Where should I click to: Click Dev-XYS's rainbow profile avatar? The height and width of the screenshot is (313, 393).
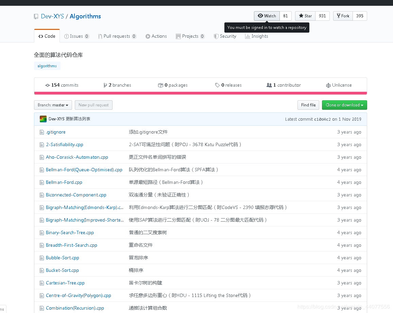[x=43, y=119]
